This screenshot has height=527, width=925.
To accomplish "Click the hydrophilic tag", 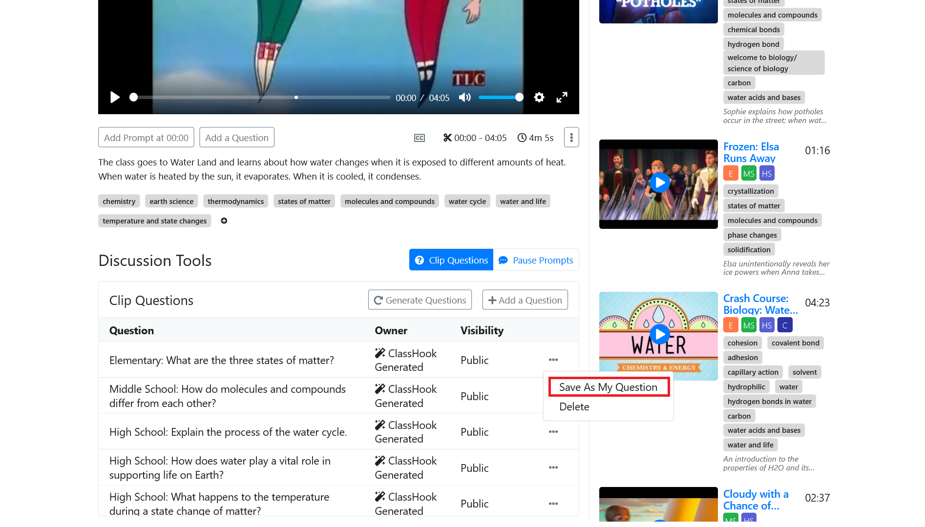I will tap(746, 386).
